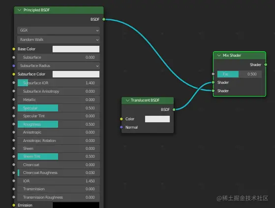This screenshot has width=275, height=208.
Task: Collapse the Principled BSDF node
Action: (20, 10)
